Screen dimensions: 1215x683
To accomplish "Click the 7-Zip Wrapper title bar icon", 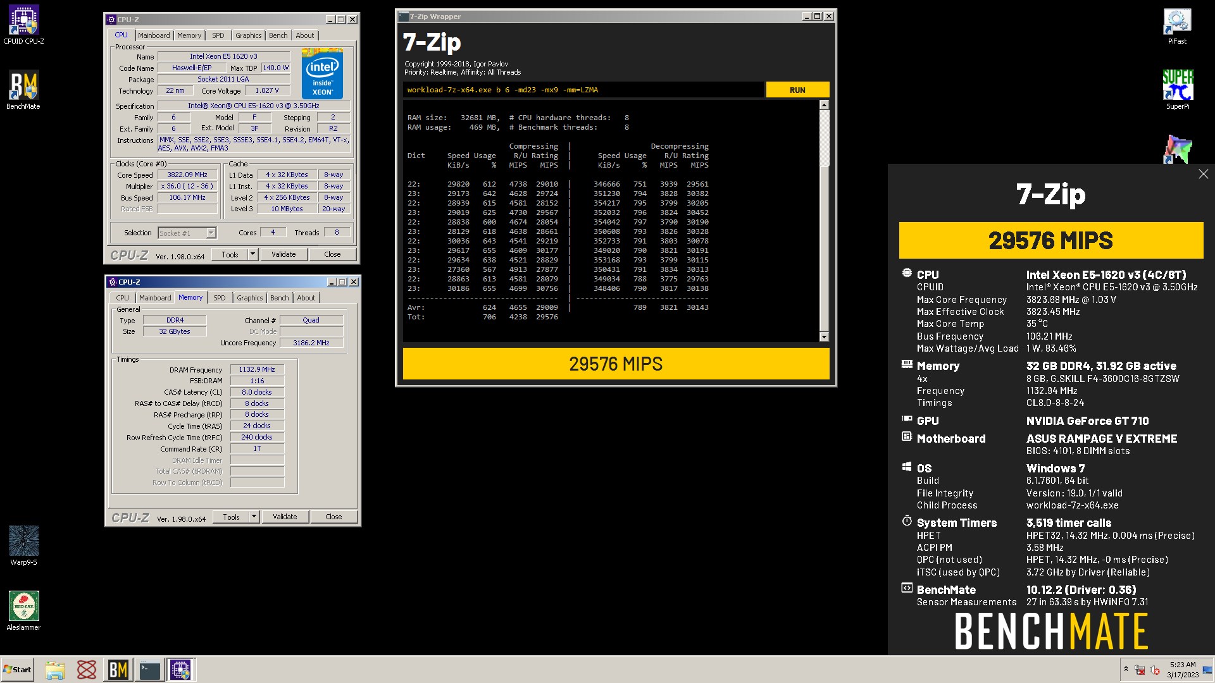I will tap(404, 16).
